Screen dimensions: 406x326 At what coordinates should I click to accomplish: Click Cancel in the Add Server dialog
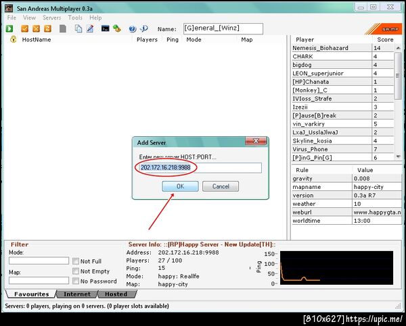(221, 186)
